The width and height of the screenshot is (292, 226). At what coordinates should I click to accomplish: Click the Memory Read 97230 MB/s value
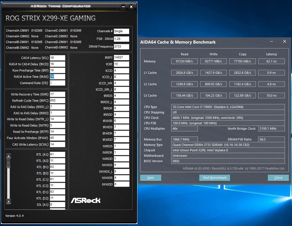click(184, 61)
